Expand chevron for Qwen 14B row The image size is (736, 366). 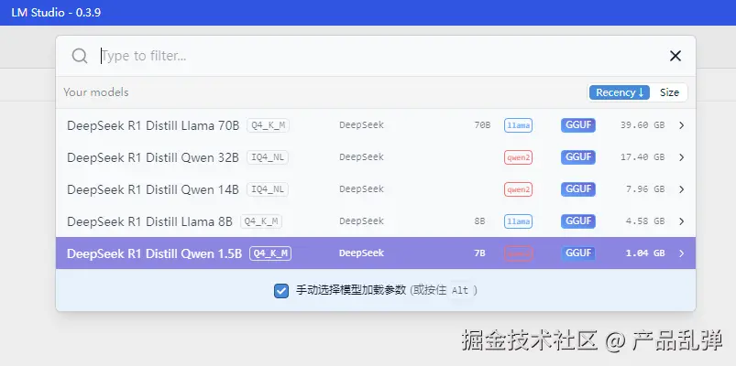coord(682,188)
